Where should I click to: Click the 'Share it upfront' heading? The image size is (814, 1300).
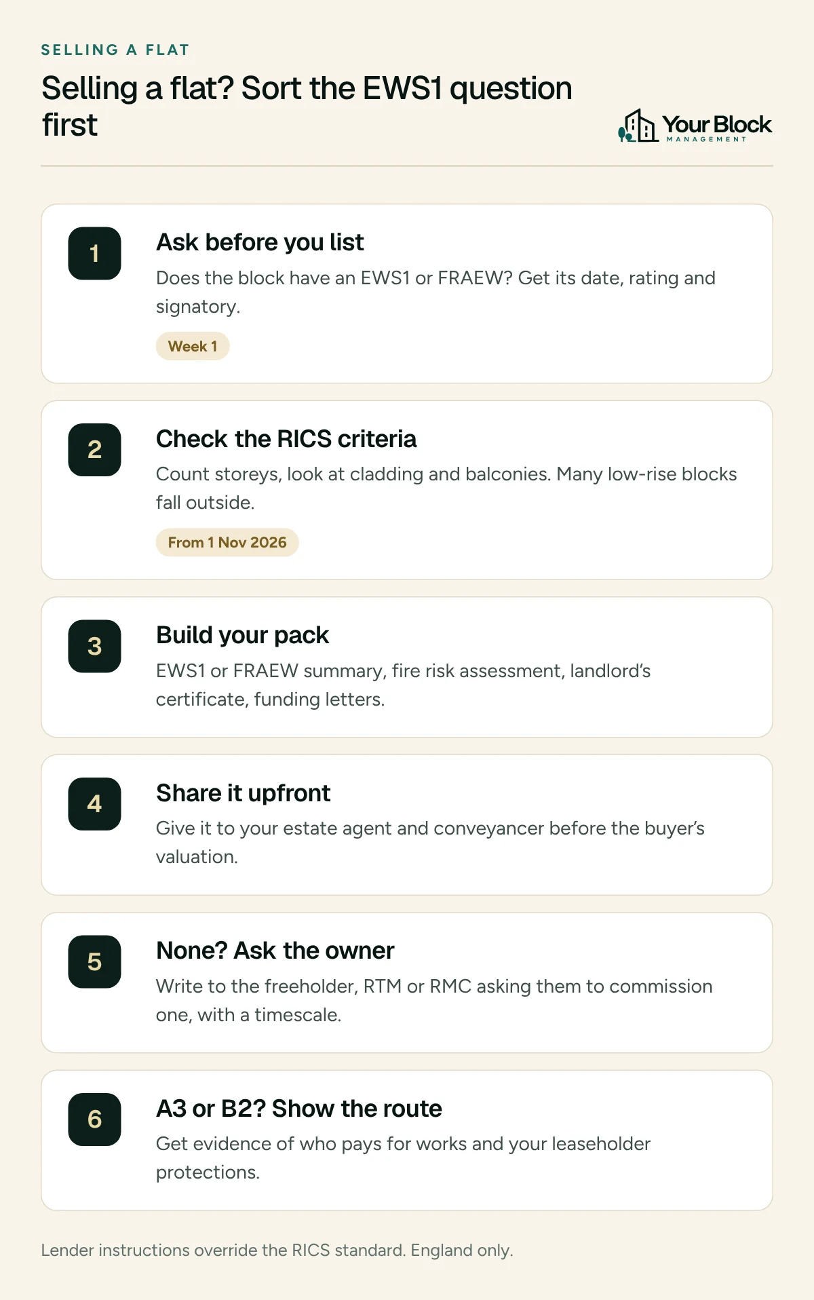pyautogui.click(x=243, y=793)
